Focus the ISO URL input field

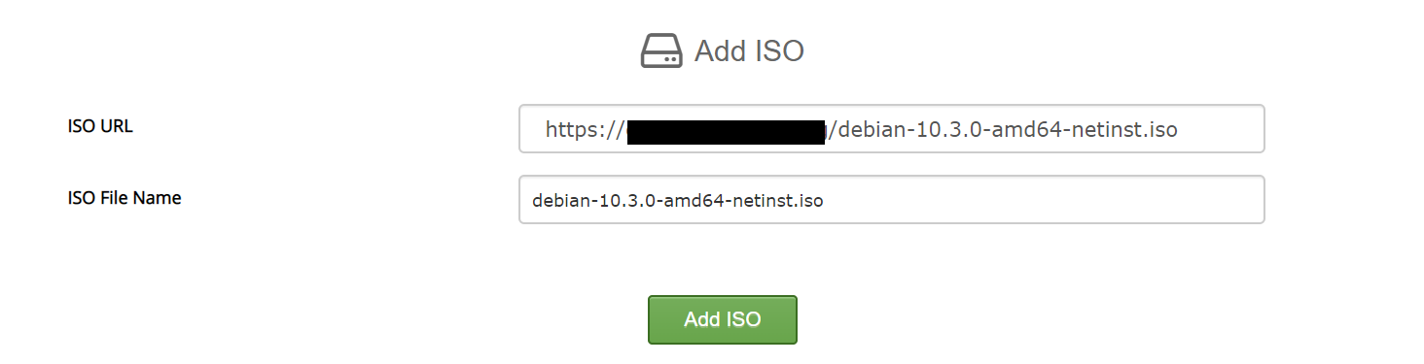coord(891,129)
